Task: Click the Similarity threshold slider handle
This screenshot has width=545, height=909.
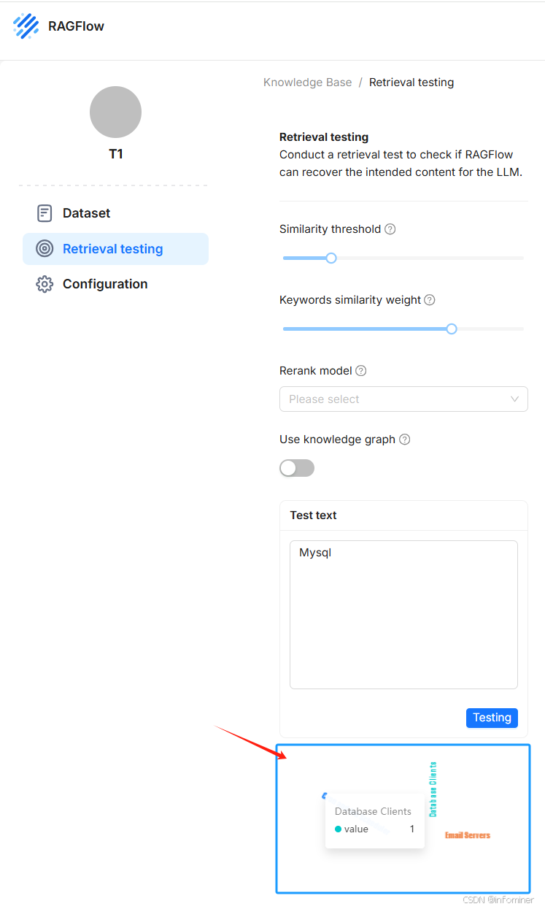Action: click(x=331, y=258)
